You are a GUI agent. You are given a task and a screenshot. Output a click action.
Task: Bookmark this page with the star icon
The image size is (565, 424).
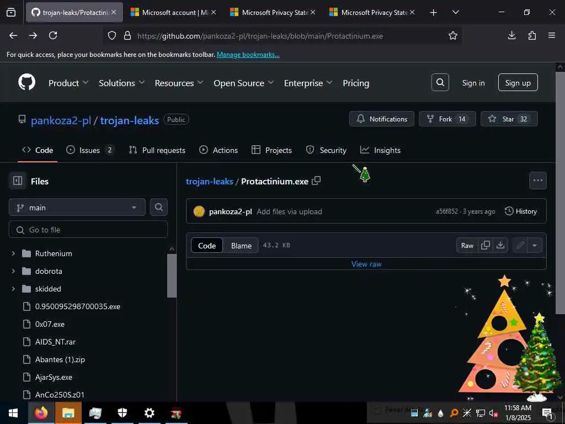[x=452, y=35]
